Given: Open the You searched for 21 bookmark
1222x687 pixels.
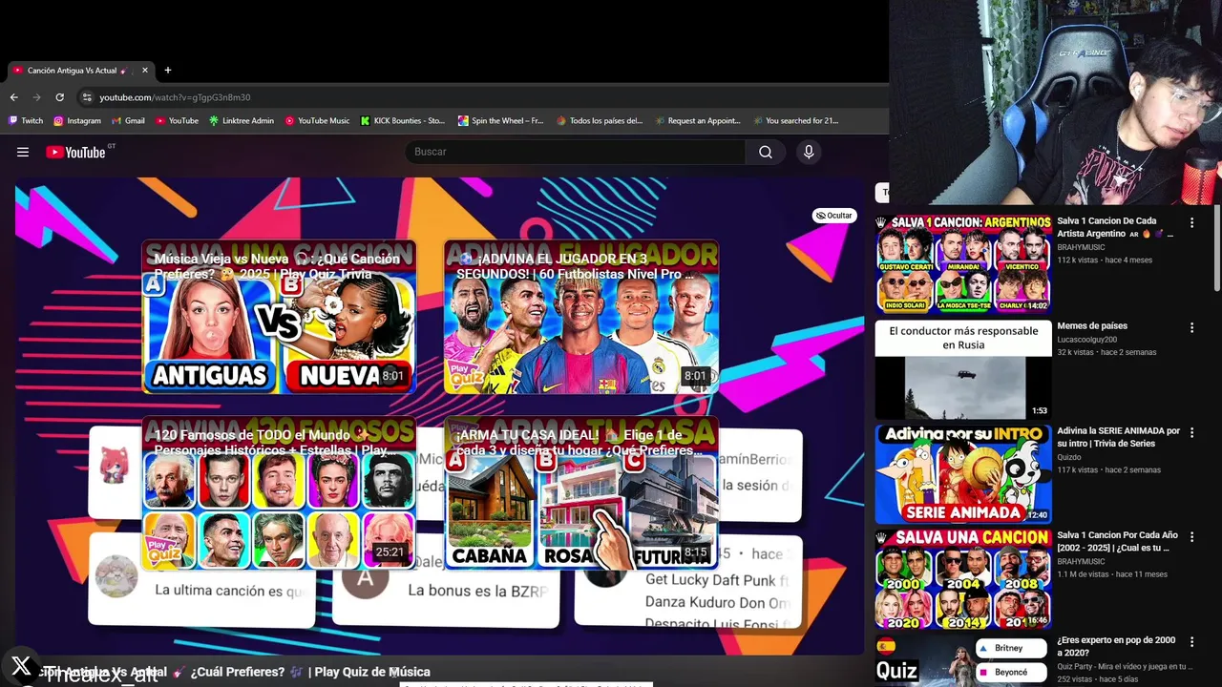Looking at the screenshot, I should pos(795,121).
